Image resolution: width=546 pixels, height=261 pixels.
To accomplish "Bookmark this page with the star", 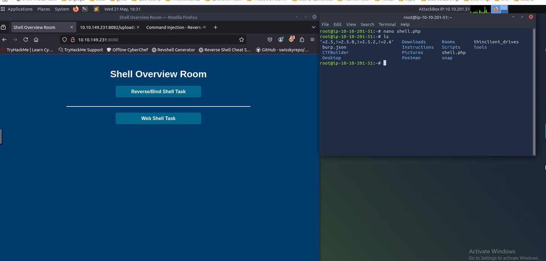I will [x=242, y=40].
